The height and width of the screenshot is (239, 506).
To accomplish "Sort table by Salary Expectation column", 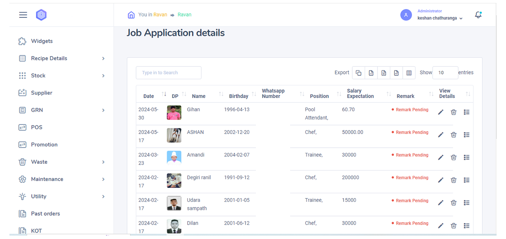I will (360, 94).
